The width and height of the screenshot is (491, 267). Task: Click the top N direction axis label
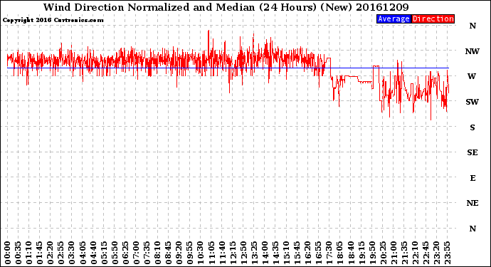(472, 26)
